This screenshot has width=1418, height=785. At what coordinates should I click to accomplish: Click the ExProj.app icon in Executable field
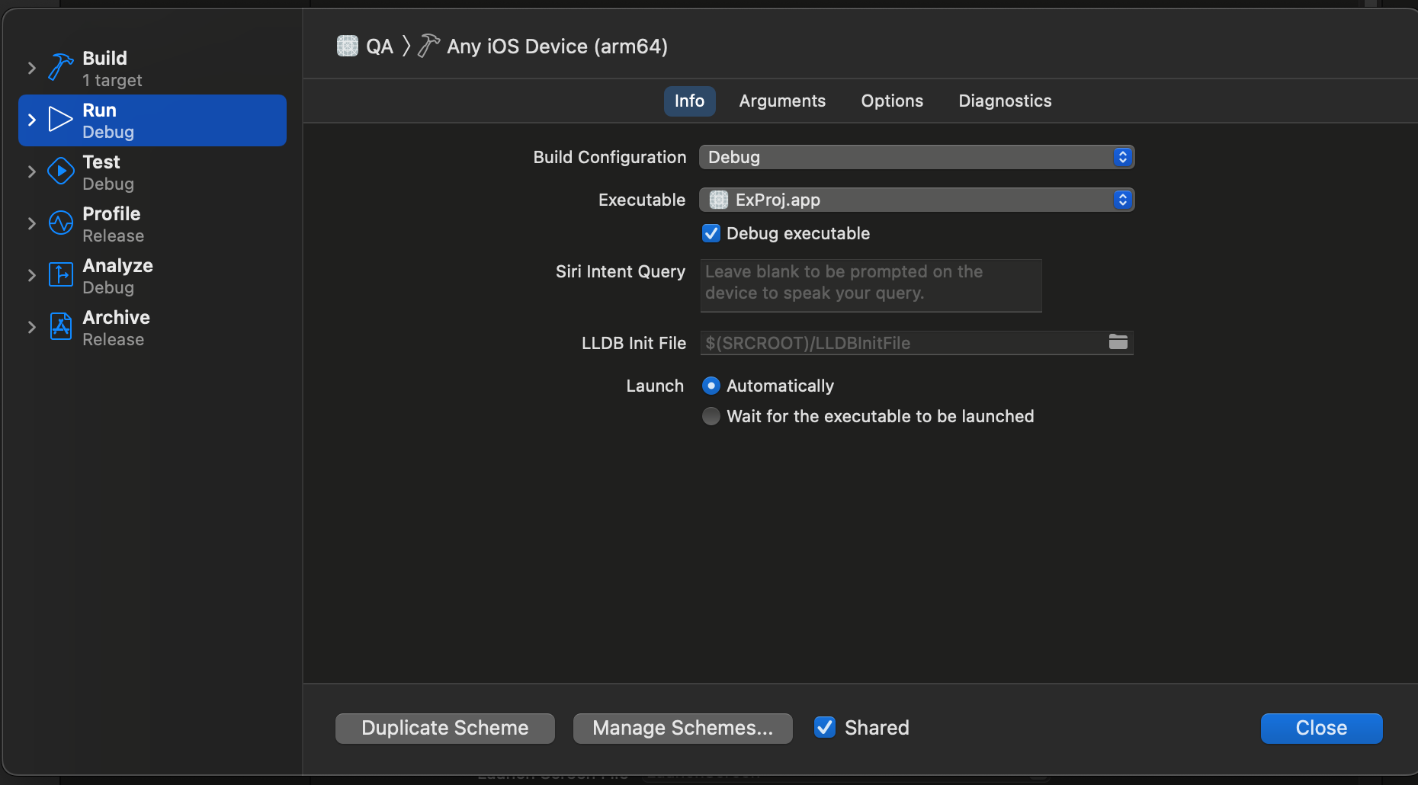[x=718, y=200]
